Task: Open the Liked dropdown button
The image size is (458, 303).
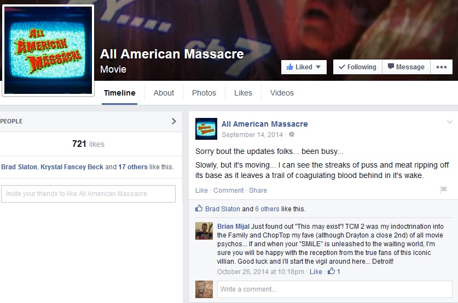Action: 304,67
